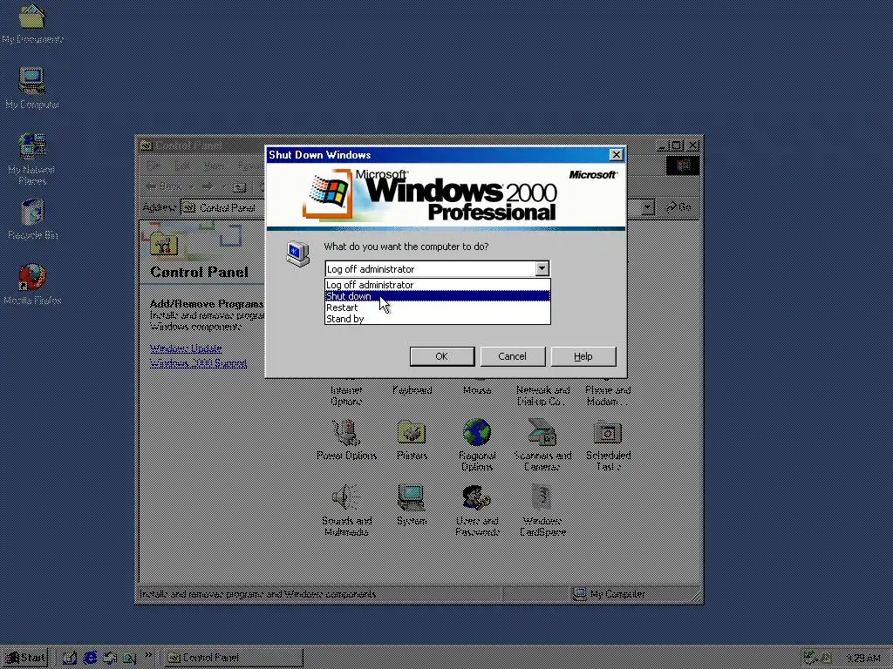The height and width of the screenshot is (669, 893).
Task: Select Power Options in Control Panel
Action: pyautogui.click(x=346, y=439)
